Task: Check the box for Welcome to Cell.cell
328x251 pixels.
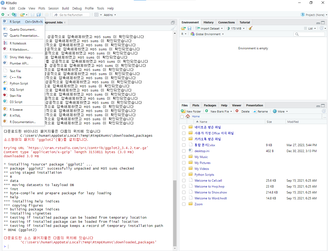Action: point(184,181)
